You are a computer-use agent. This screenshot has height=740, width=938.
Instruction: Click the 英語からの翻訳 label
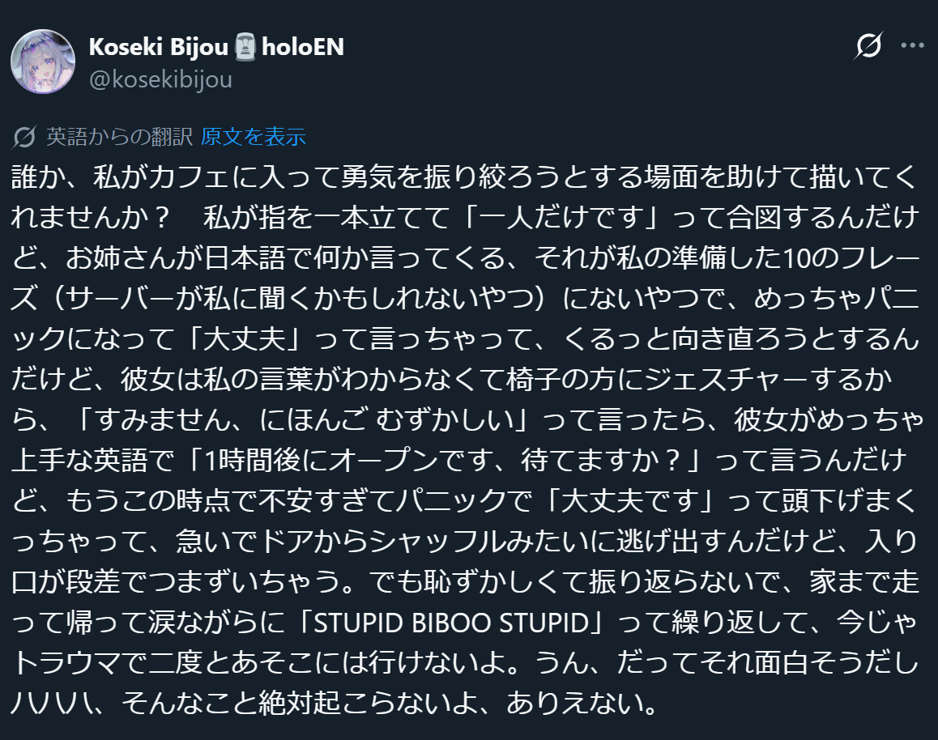click(x=118, y=138)
